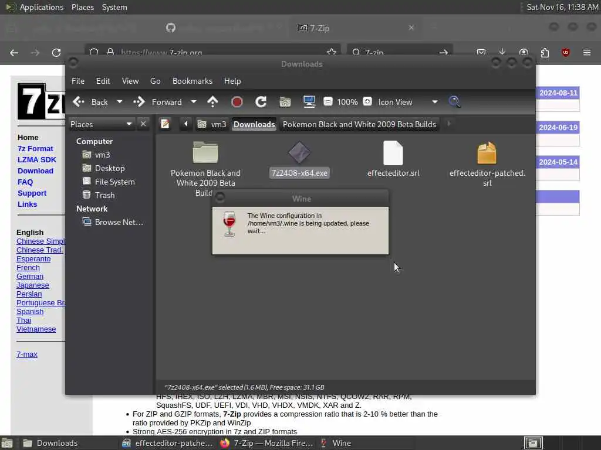The image size is (601, 450).
Task: Open the Edit menu
Action: pos(103,81)
